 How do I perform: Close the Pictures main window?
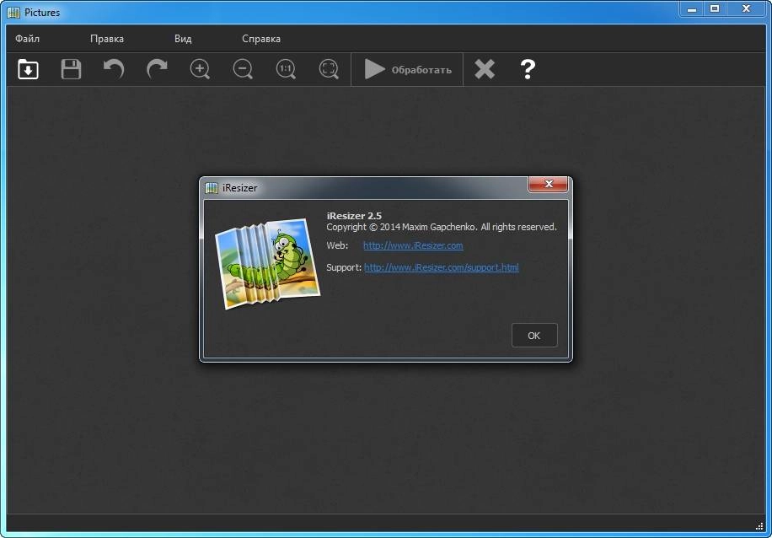747,9
